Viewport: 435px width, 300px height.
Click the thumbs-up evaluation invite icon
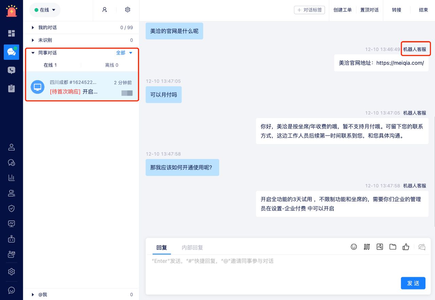pos(406,247)
